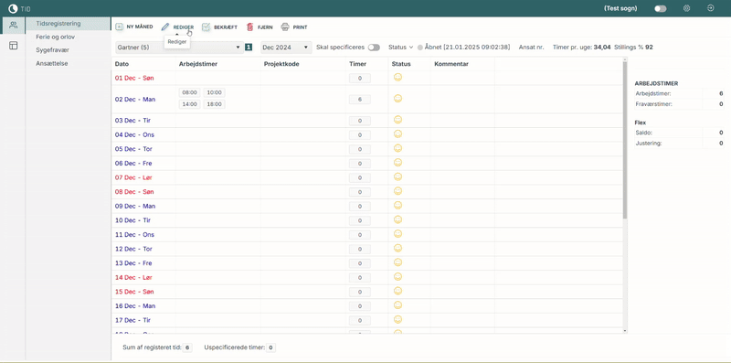The height and width of the screenshot is (363, 731).
Task: Click status smiley for 03 Dec - Tir
Action: [397, 120]
